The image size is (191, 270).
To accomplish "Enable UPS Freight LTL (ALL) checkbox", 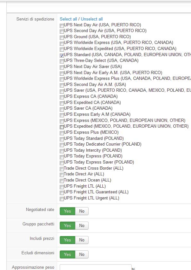I will (x=62, y=187).
